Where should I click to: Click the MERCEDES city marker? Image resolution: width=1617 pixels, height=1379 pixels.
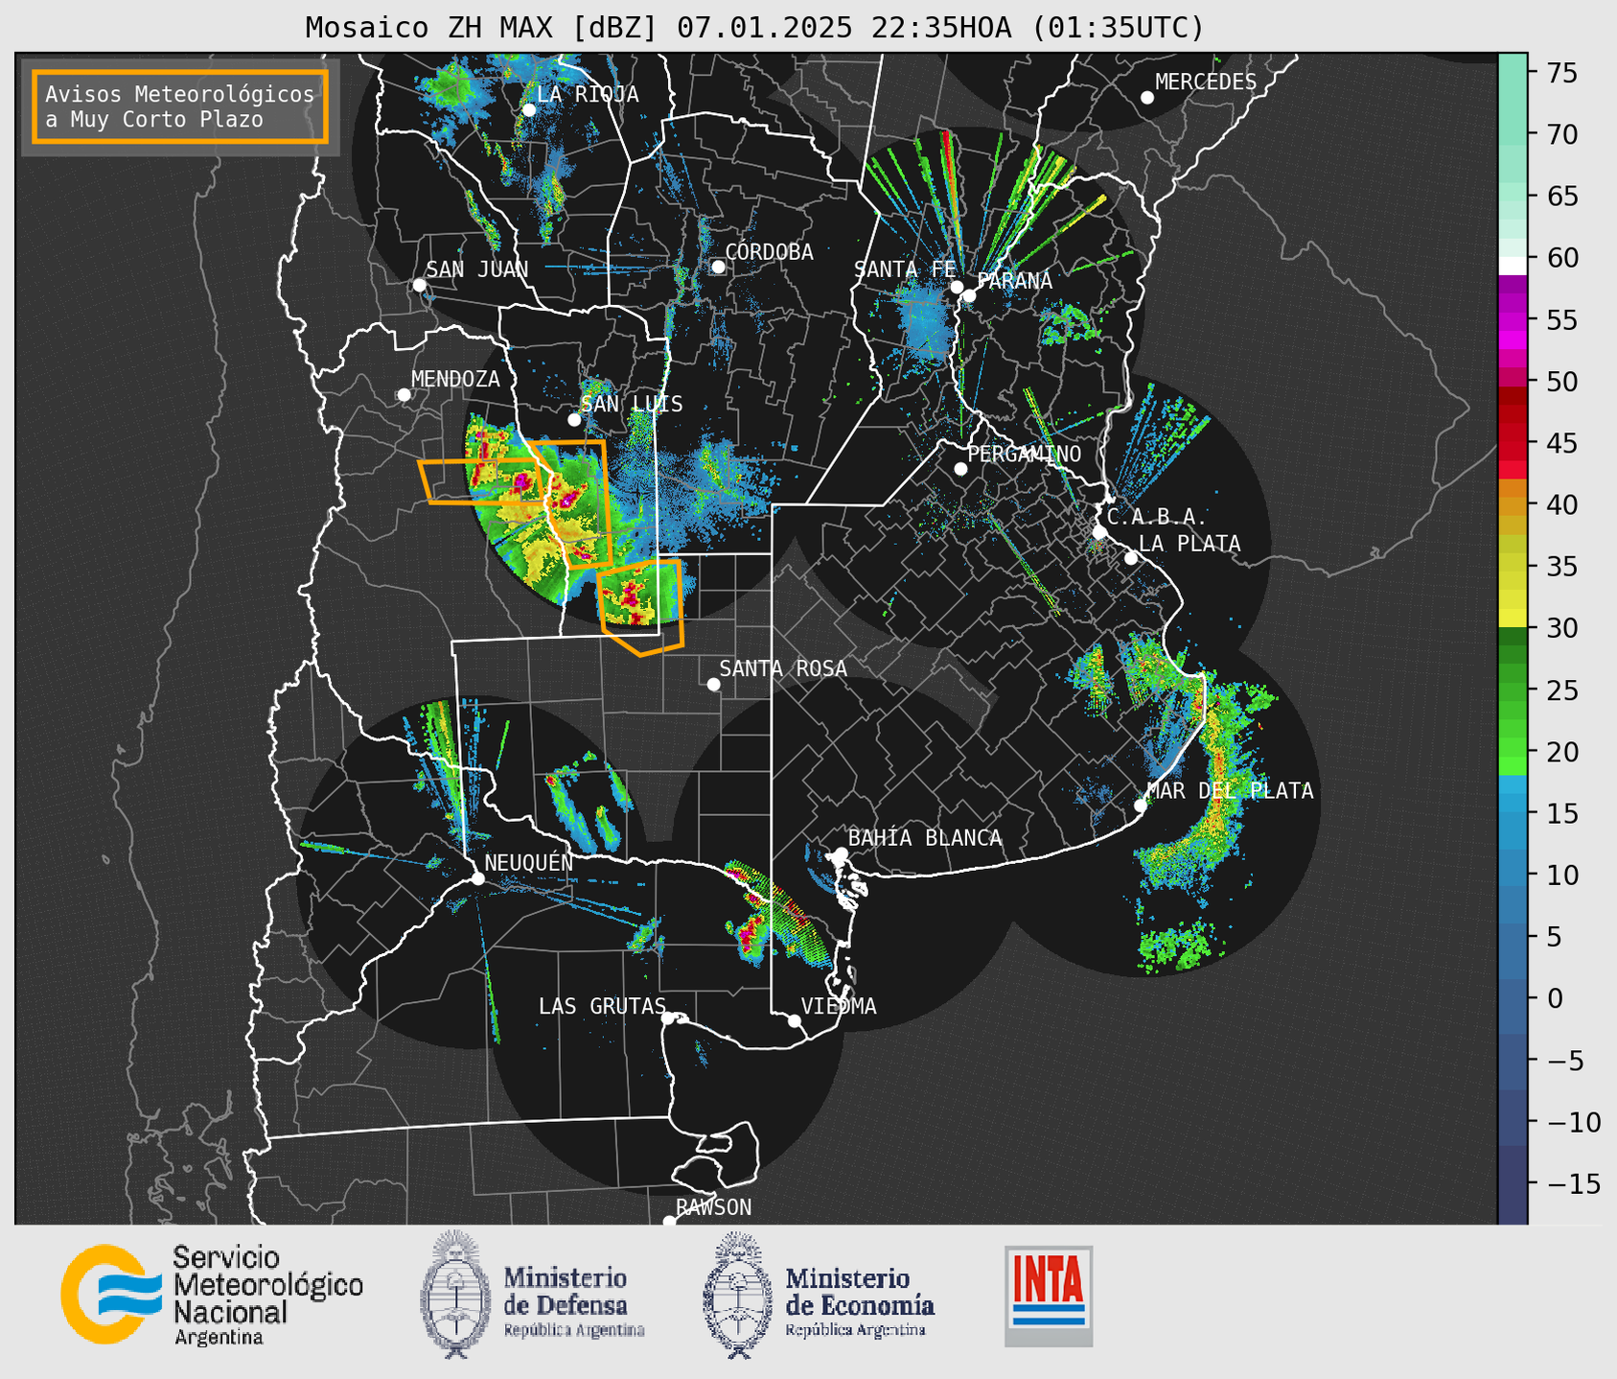click(x=1146, y=98)
